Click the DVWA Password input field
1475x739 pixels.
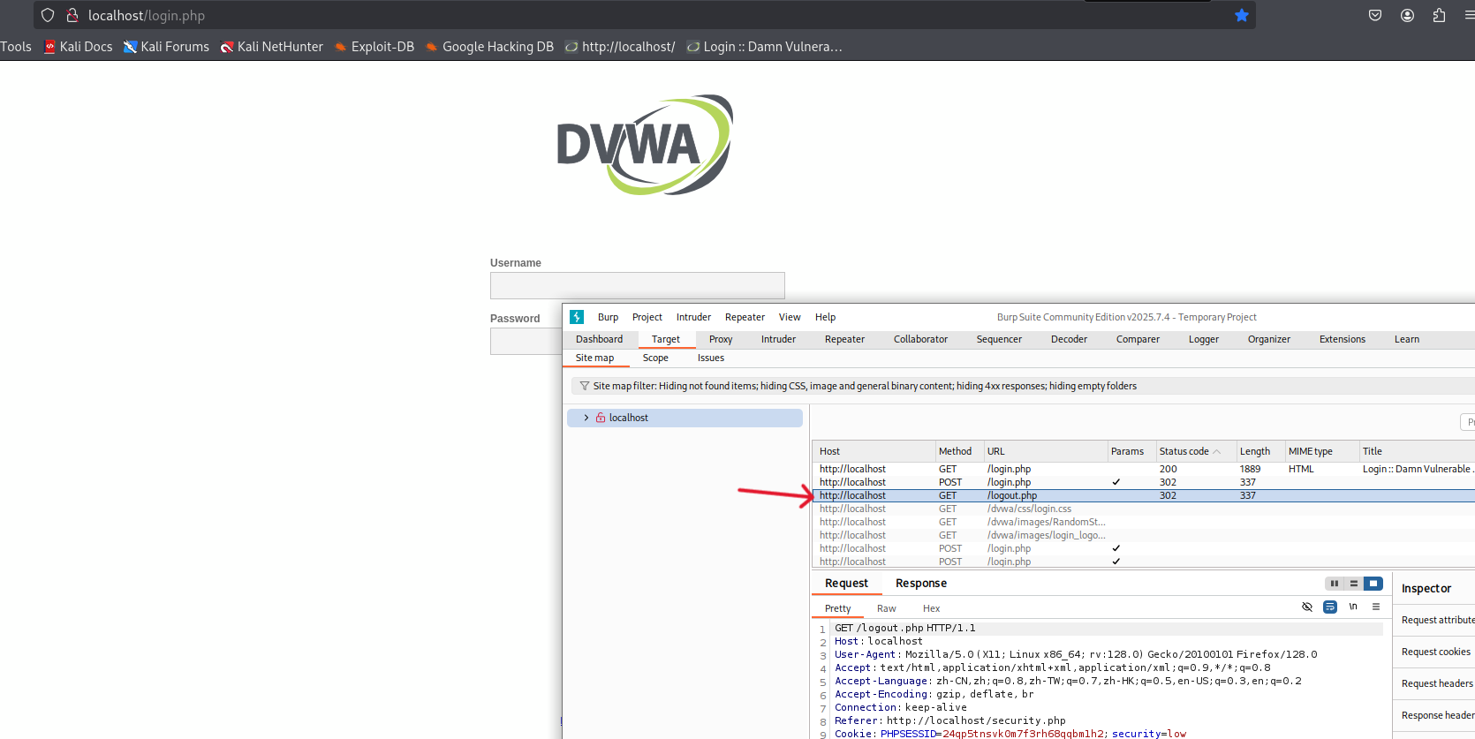pyautogui.click(x=526, y=342)
